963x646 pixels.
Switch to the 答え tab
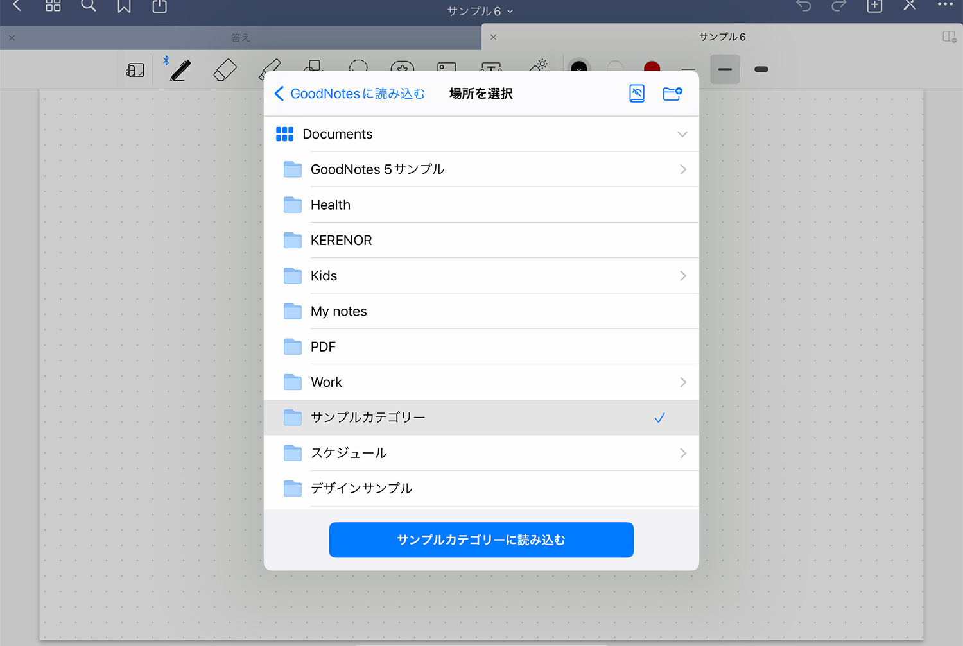(x=241, y=38)
